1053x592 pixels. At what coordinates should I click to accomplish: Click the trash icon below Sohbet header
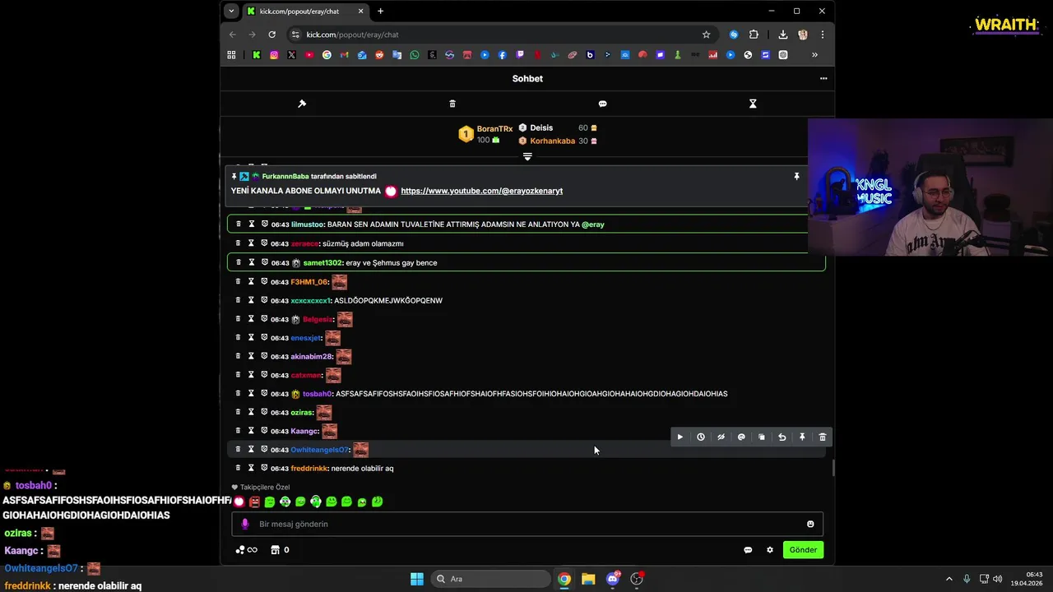click(x=452, y=104)
